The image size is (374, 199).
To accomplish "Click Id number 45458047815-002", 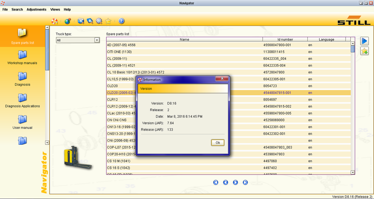I will coord(277,106).
